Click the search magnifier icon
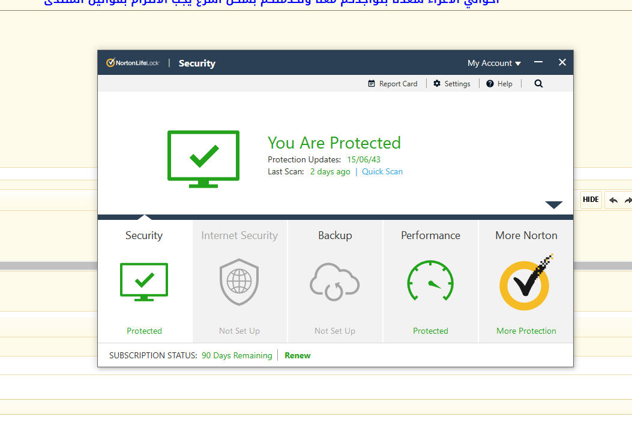The height and width of the screenshot is (423, 632). 538,84
